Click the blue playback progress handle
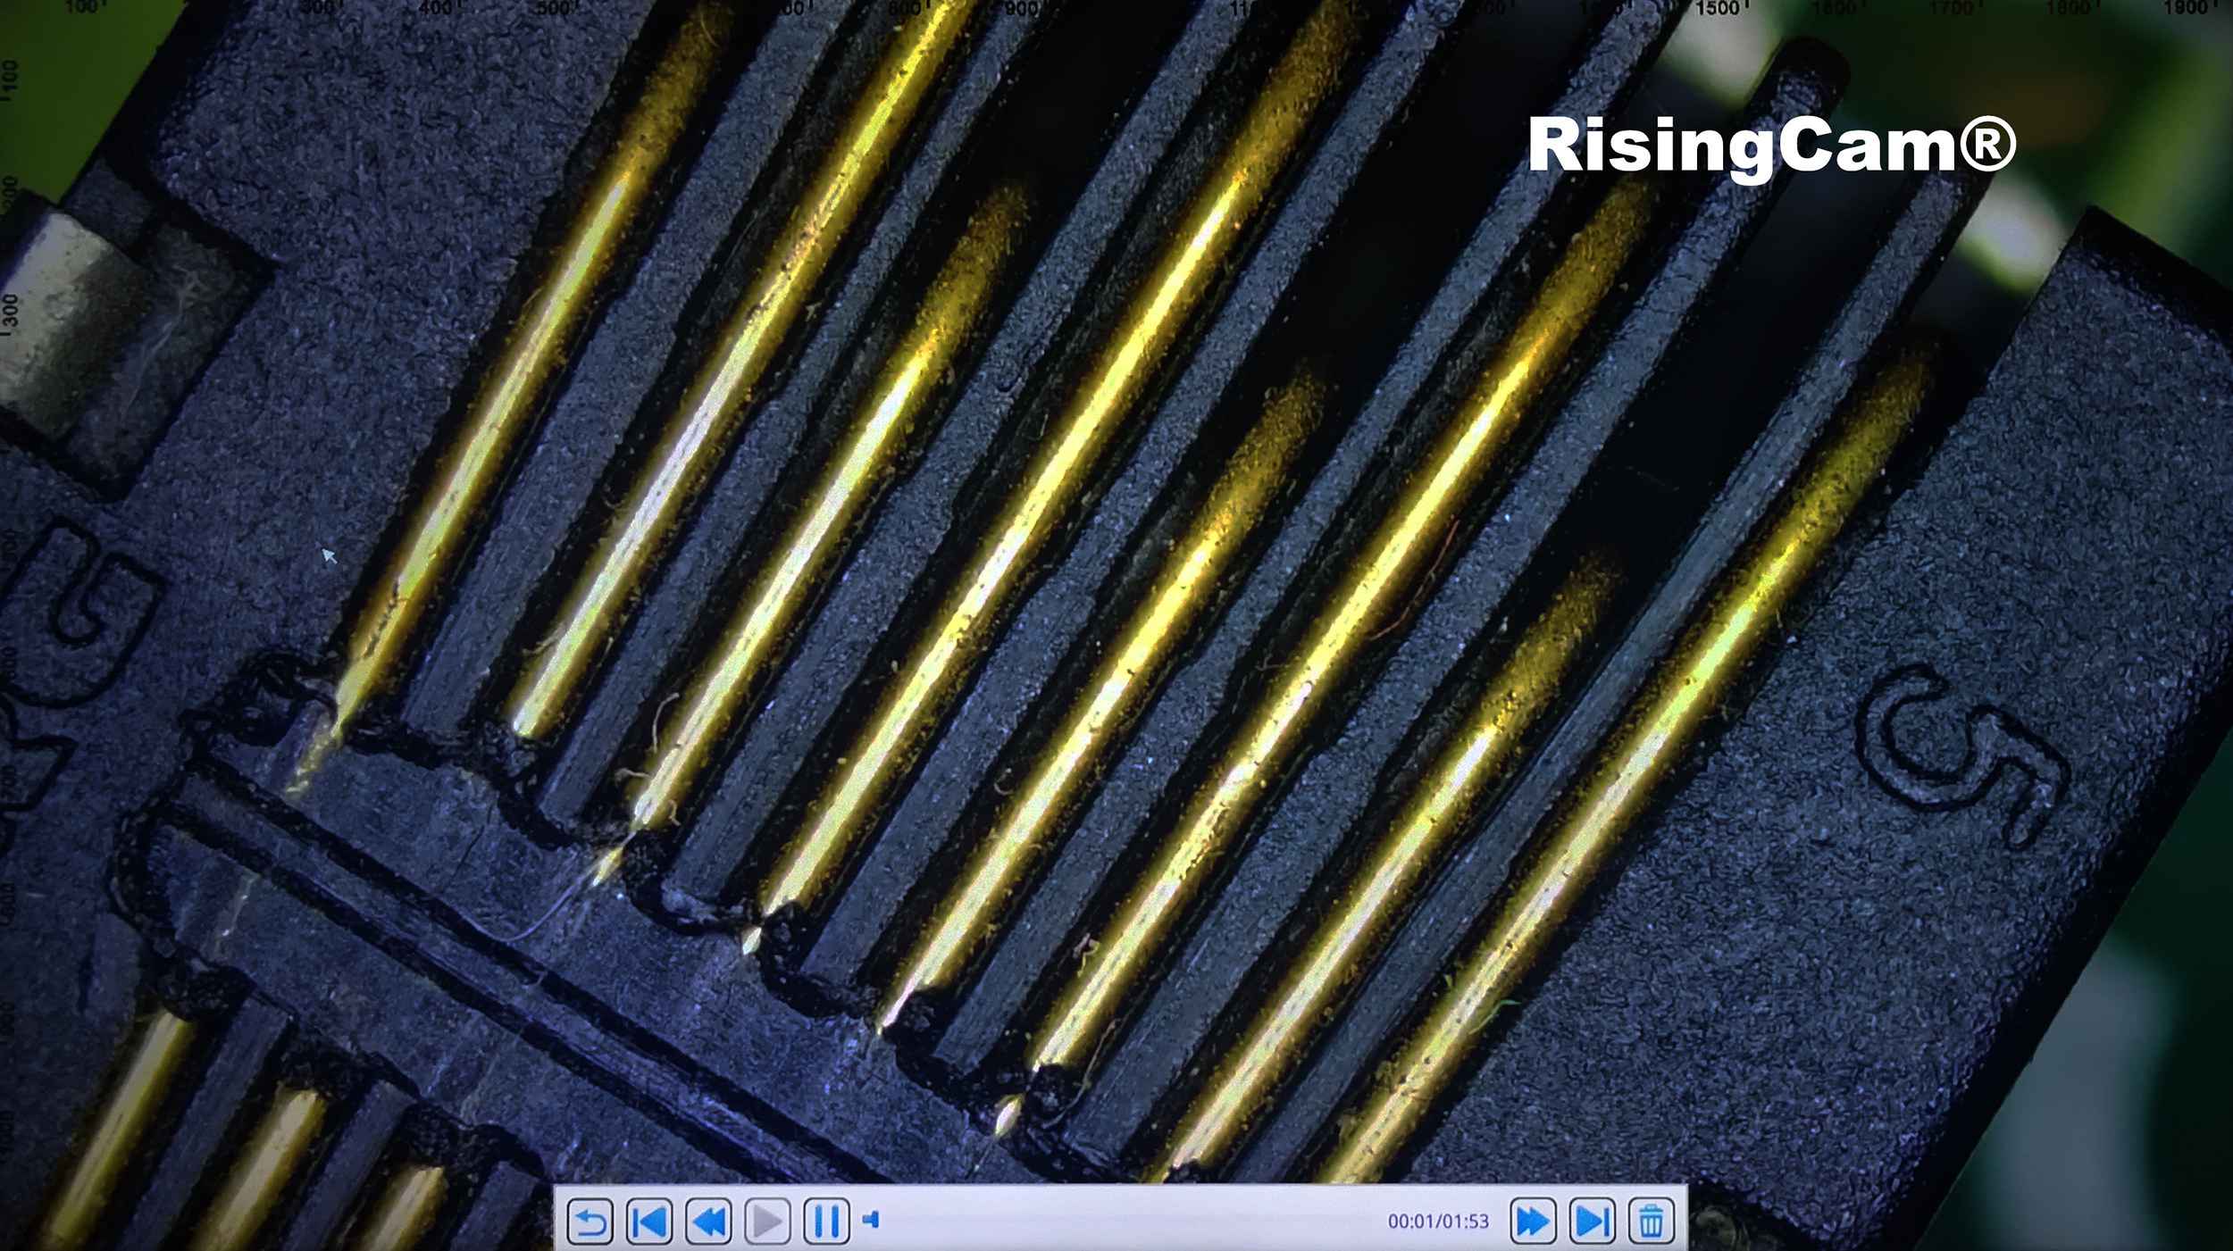Viewport: 2233px width, 1251px height. [x=873, y=1220]
